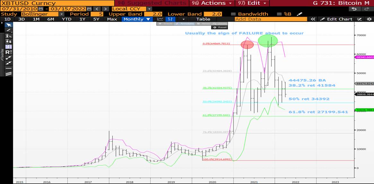Click the end date 03/15/2022 field
Screen dimensions: 374x184
click(x=68, y=9)
